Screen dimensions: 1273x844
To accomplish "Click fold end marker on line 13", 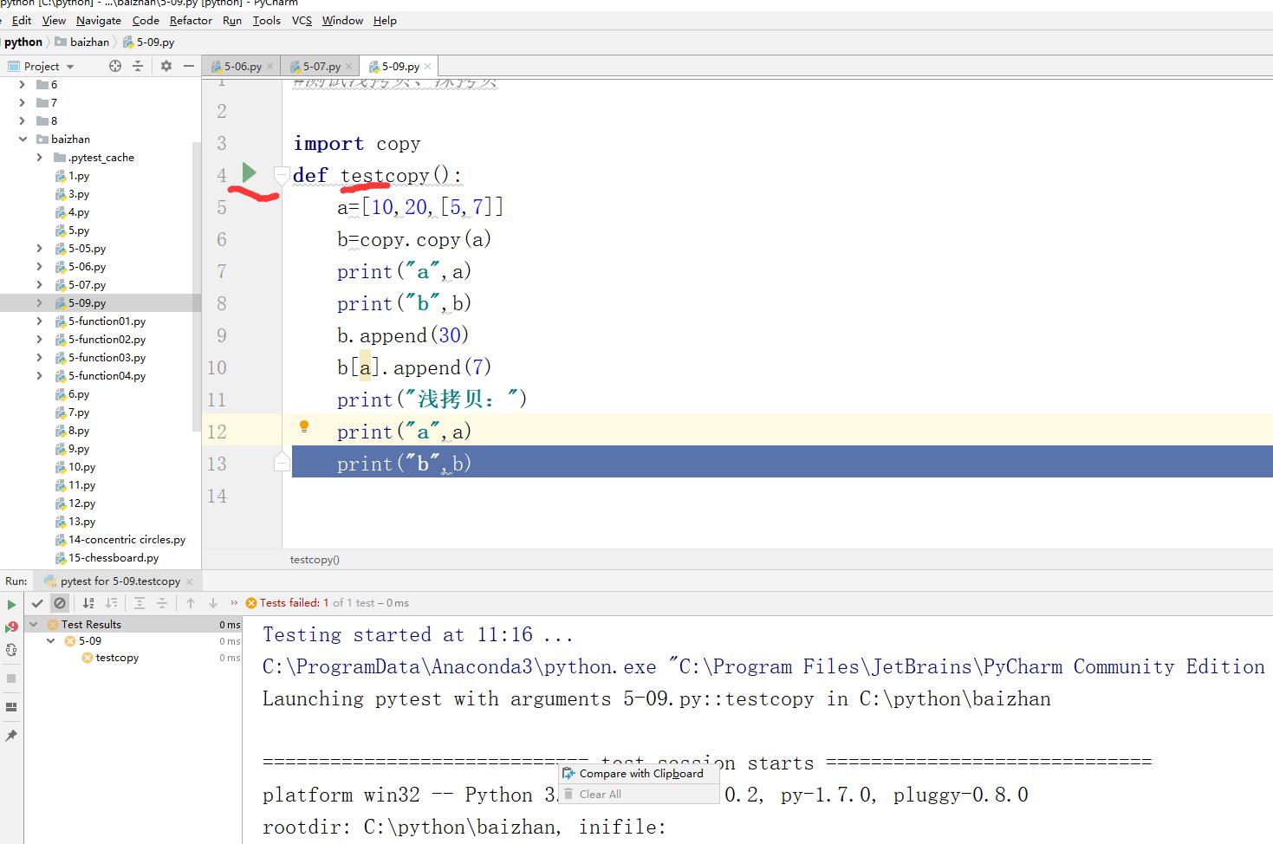I will click(x=282, y=462).
